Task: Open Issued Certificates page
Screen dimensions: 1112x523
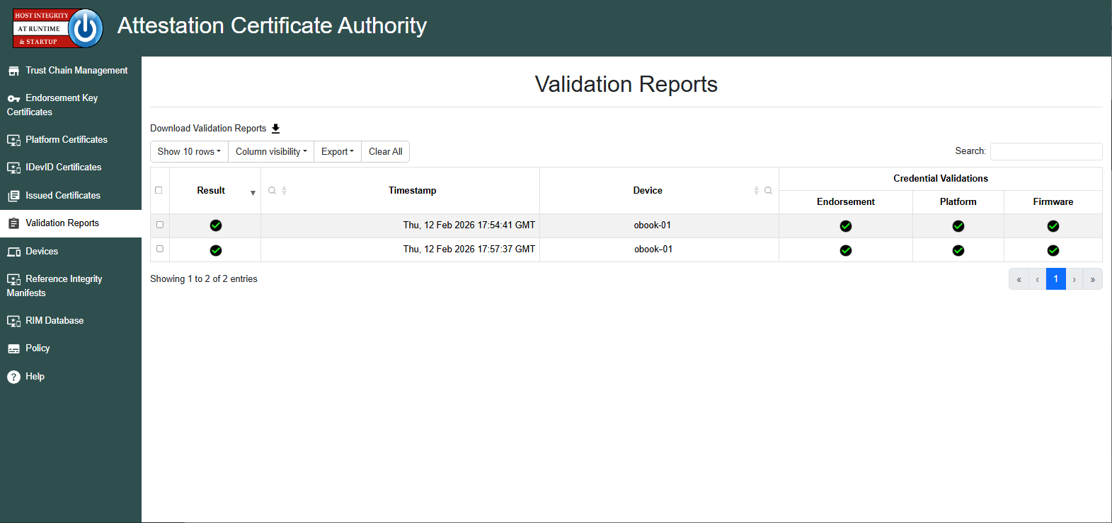Action: pos(63,196)
